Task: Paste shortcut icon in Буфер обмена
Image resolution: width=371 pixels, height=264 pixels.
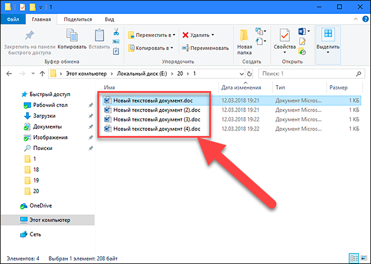Action: coord(116,51)
